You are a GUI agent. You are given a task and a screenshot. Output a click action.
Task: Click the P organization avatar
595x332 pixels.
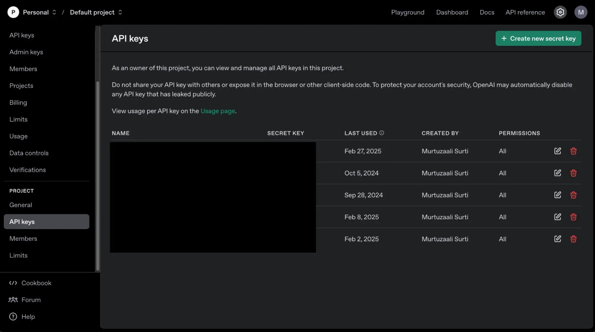click(x=13, y=12)
